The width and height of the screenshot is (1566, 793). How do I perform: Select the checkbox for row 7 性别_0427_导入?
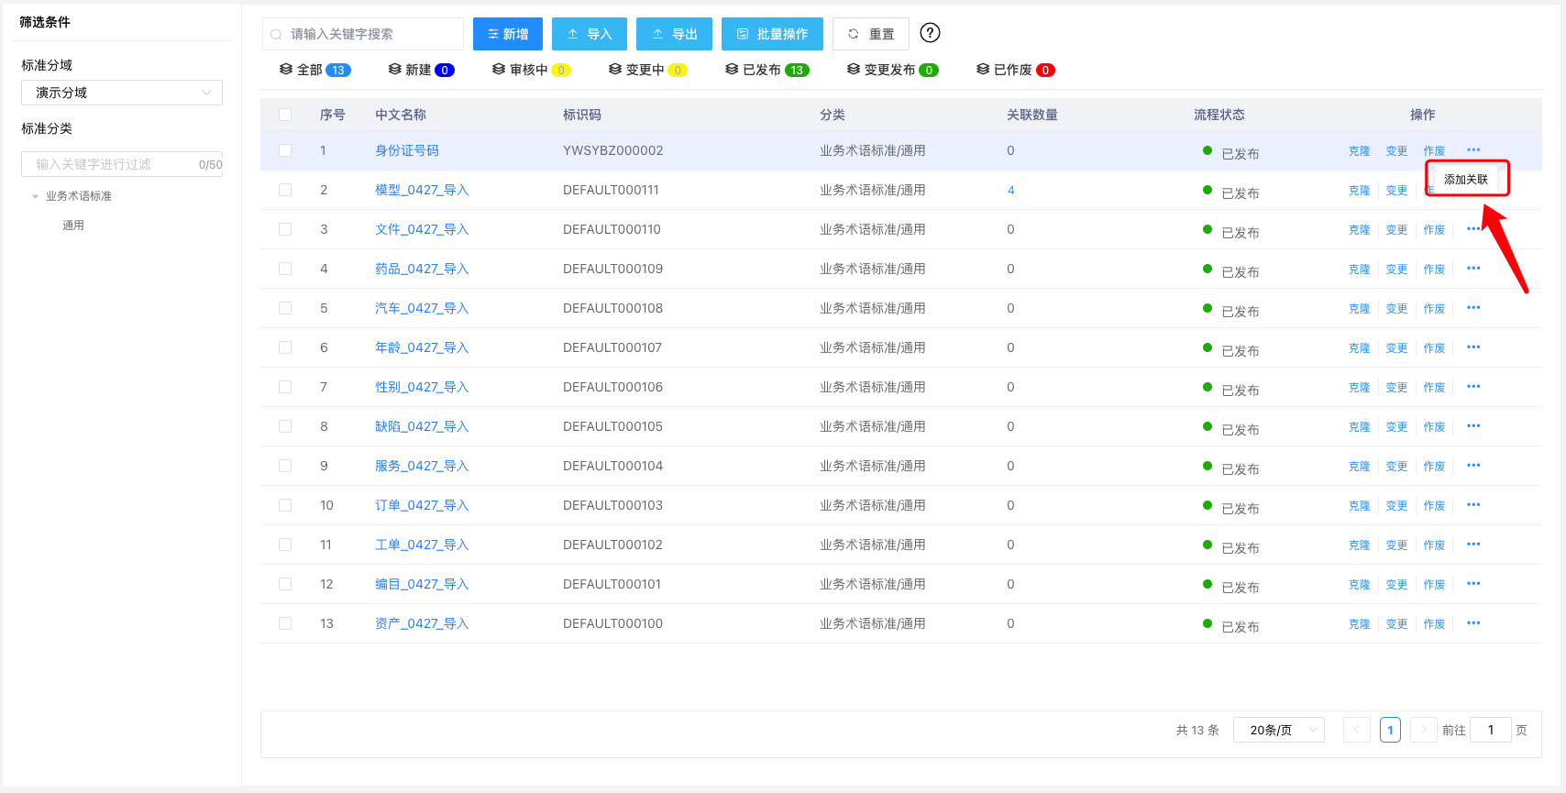(285, 387)
